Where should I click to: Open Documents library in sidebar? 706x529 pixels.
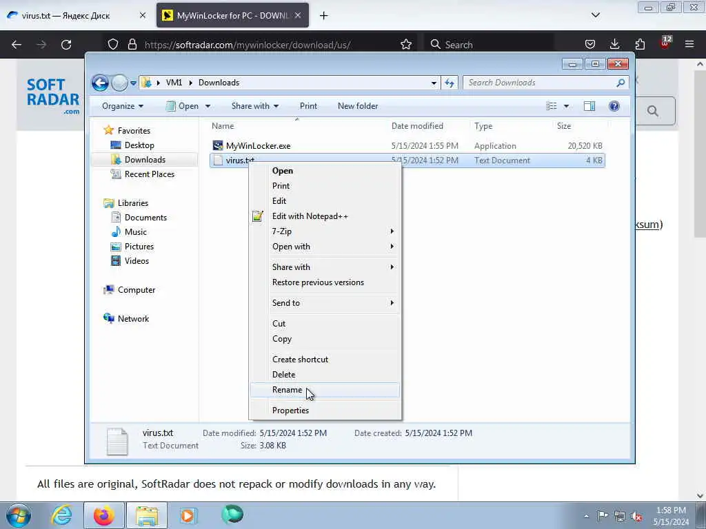pyautogui.click(x=145, y=218)
